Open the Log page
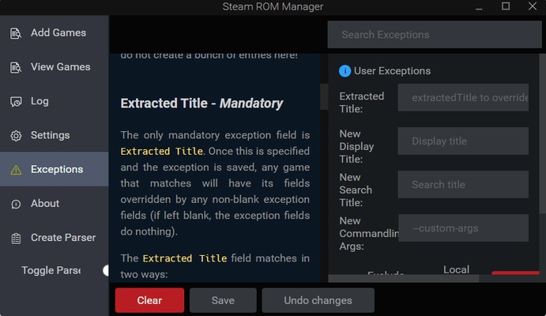The image size is (546, 316). pos(55,101)
